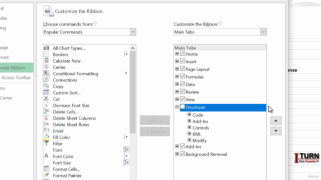The width and height of the screenshot is (321, 180).
Task: Select the Borders command icon
Action: tap(47, 54)
